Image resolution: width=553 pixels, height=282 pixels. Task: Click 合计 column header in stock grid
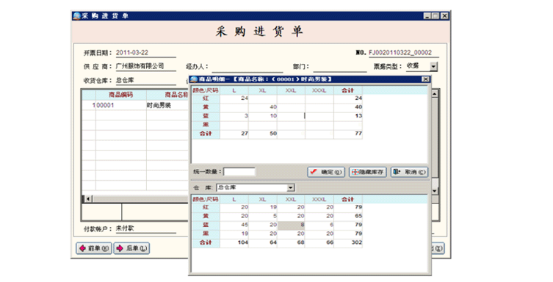click(348, 200)
